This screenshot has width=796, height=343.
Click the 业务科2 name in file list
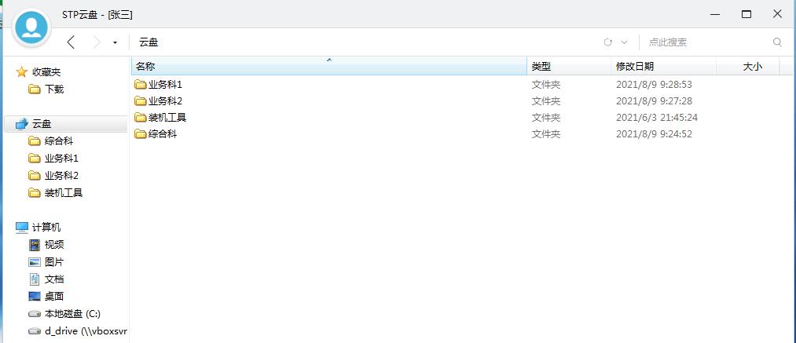pos(165,101)
